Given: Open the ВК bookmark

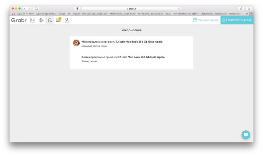Looking at the screenshot, I should coord(69,14).
